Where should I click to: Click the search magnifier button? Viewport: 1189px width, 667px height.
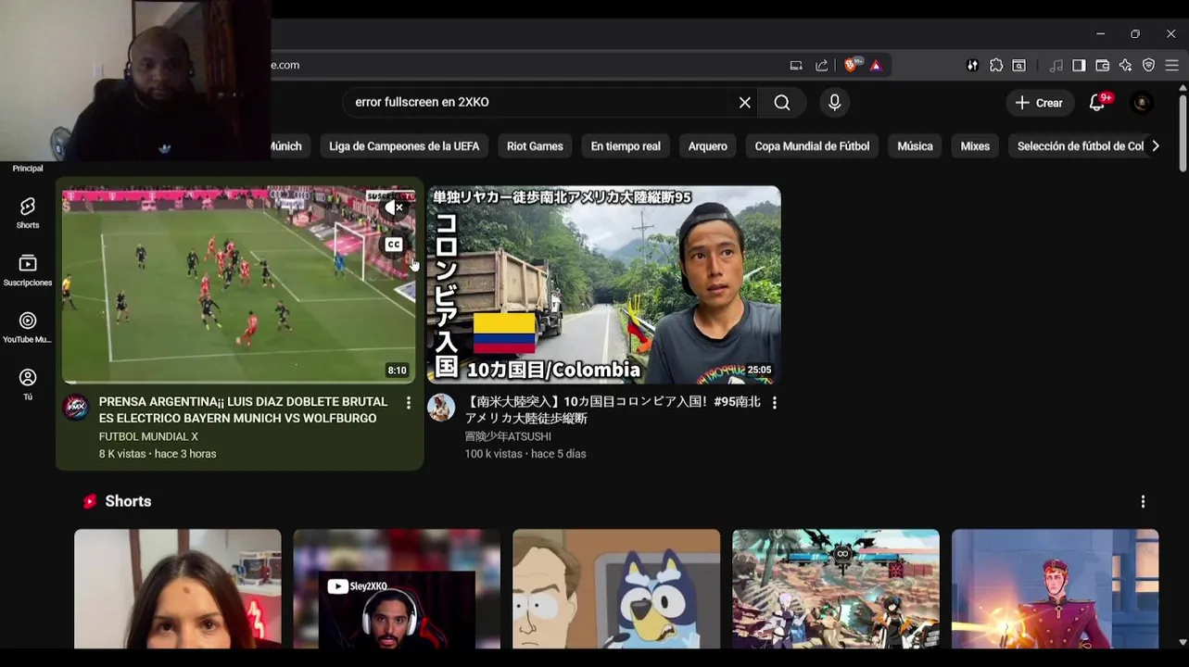(782, 103)
